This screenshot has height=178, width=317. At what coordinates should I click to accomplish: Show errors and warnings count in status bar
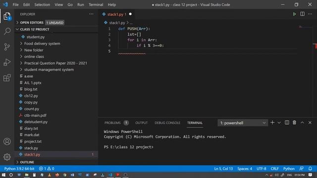(47, 169)
